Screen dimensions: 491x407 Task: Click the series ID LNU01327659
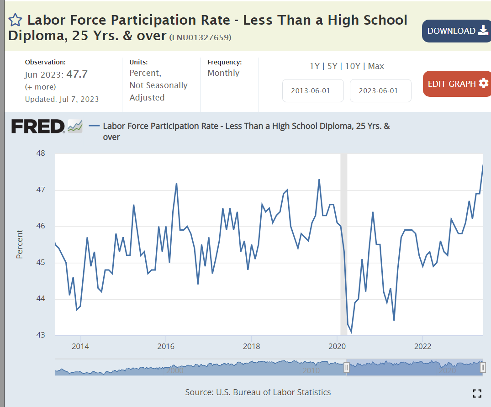coord(201,37)
